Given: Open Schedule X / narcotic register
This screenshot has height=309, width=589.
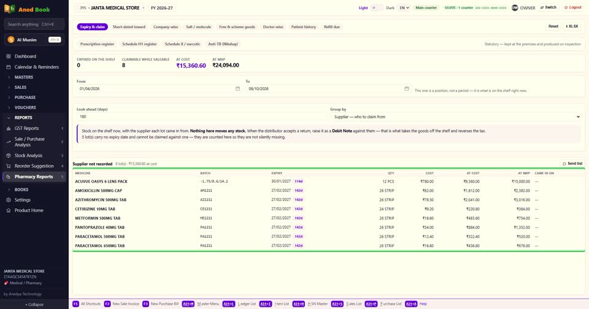Looking at the screenshot, I should [182, 44].
